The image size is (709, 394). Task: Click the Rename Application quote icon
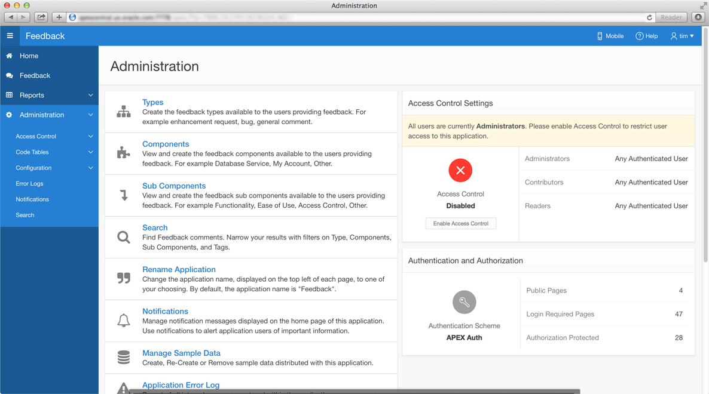click(124, 278)
